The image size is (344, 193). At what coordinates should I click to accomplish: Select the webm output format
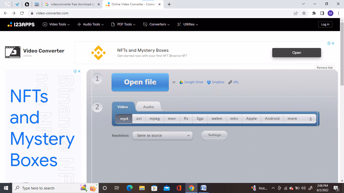[217, 119]
